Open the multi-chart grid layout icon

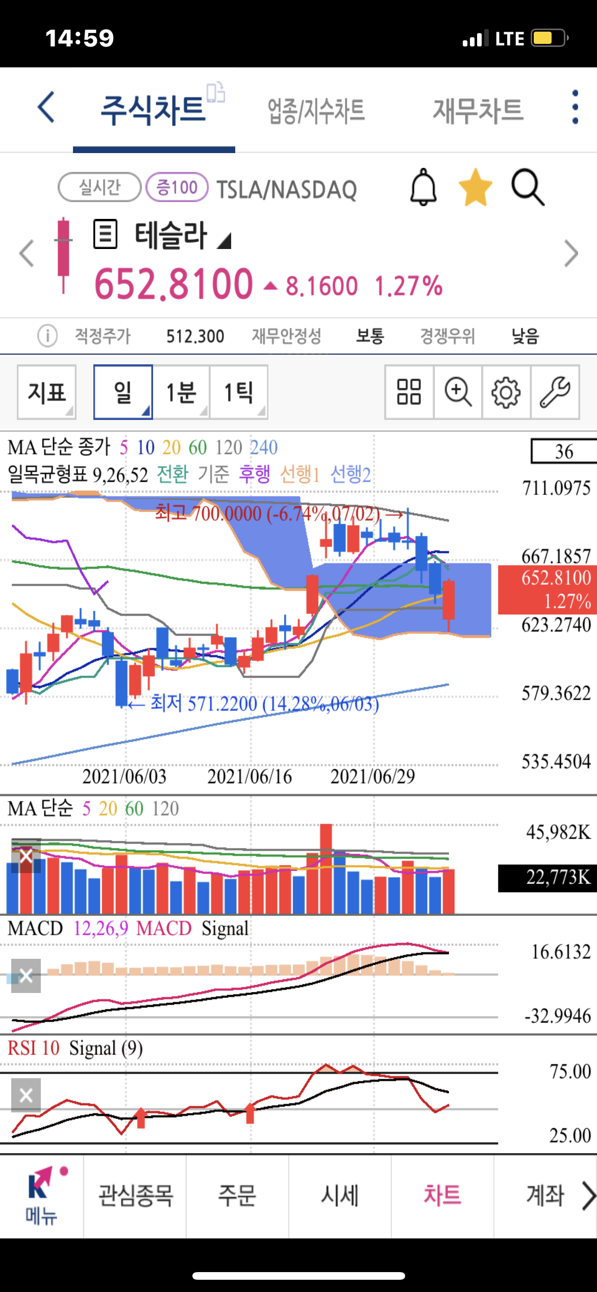[x=409, y=392]
